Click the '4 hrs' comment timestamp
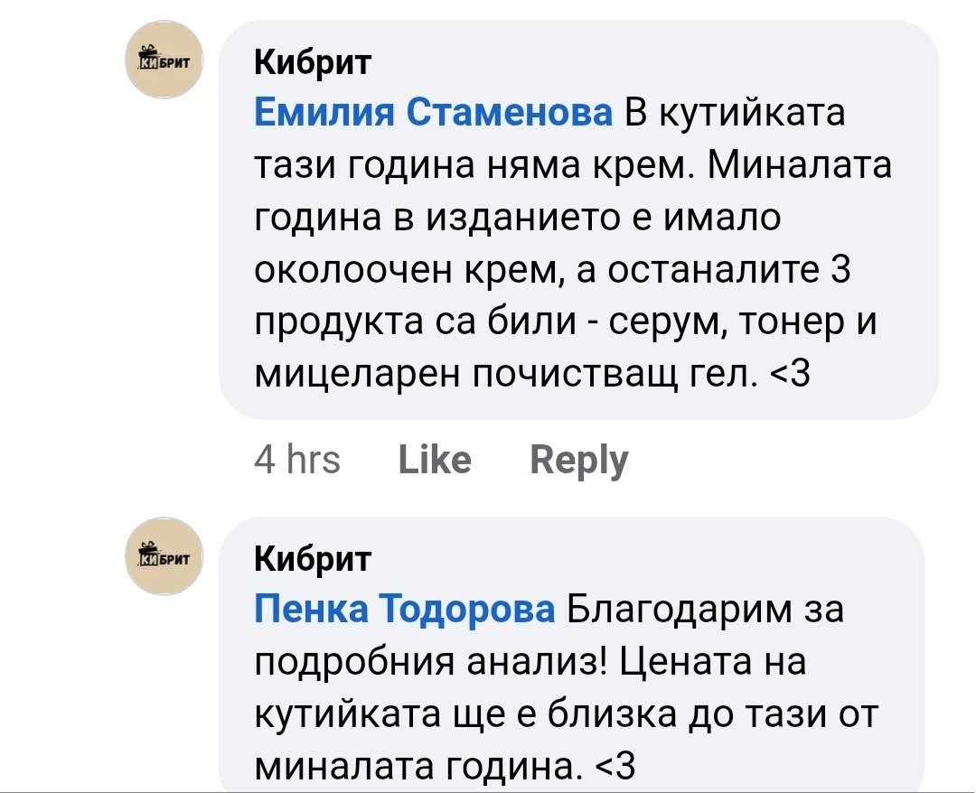Screen dimensions: 976x793 [297, 461]
